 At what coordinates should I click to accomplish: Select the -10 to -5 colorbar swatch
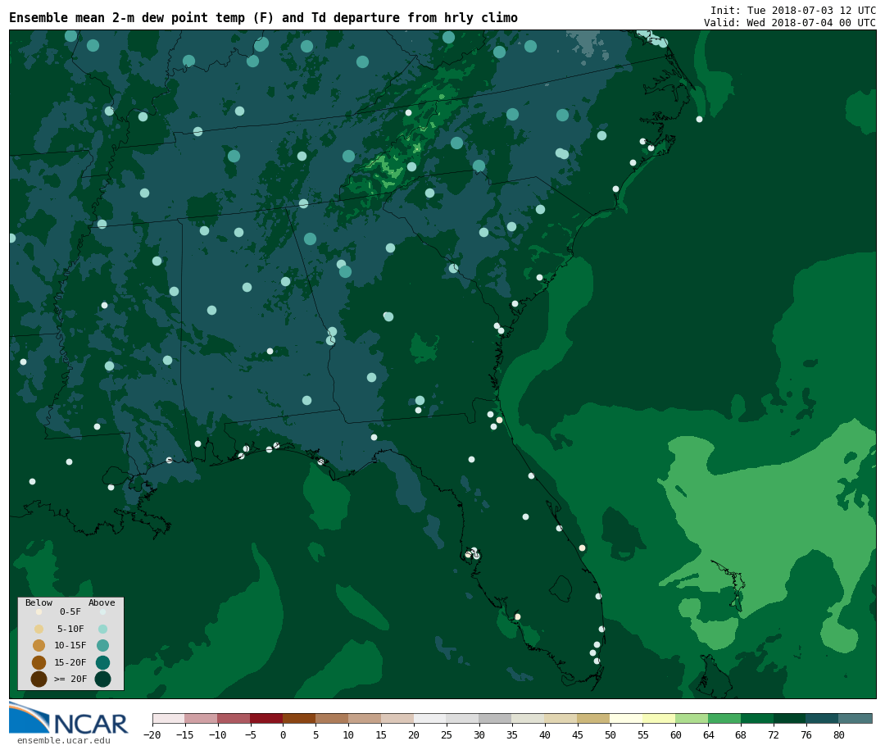pos(234,718)
